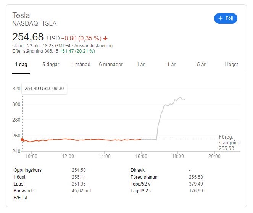Screen dimensions: 253x213
Task: Click the after-hours gray price line peak
Action: [180, 98]
